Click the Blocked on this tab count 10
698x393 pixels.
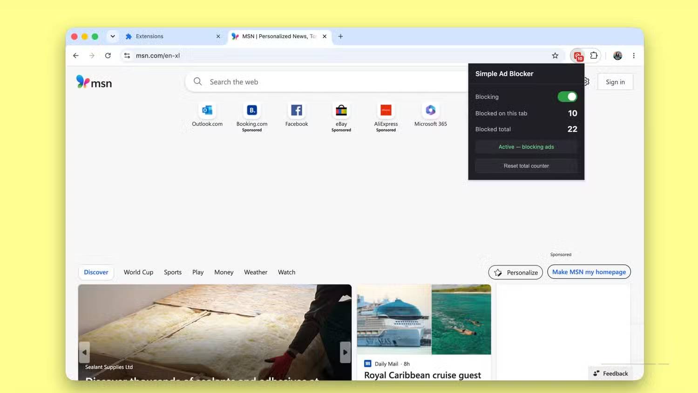click(572, 113)
